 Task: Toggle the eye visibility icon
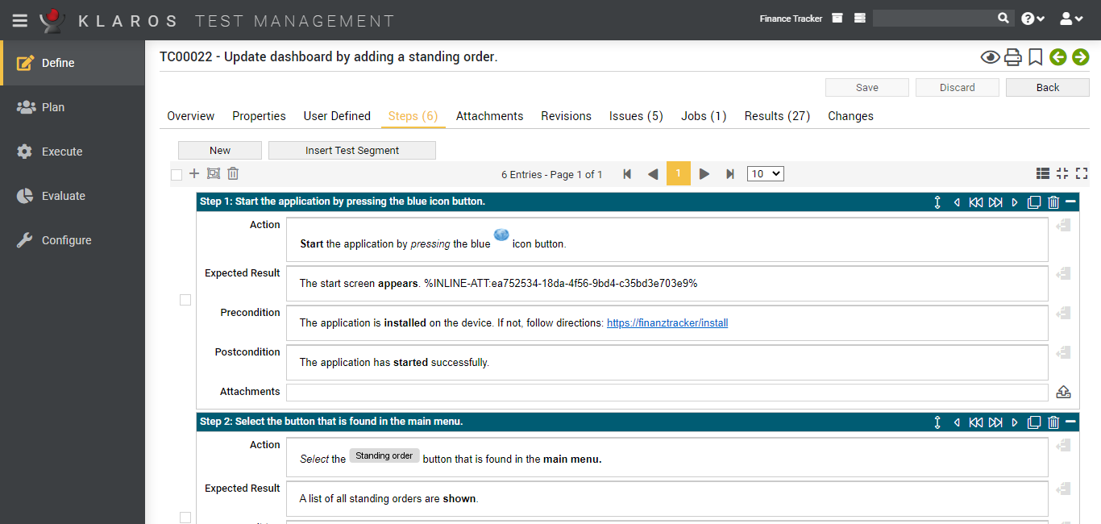(990, 57)
